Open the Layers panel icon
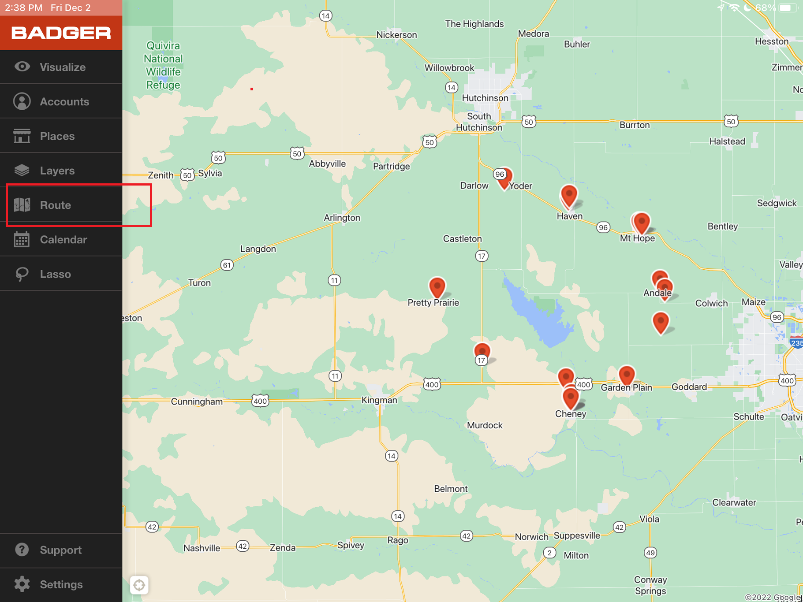803x602 pixels. (22, 170)
